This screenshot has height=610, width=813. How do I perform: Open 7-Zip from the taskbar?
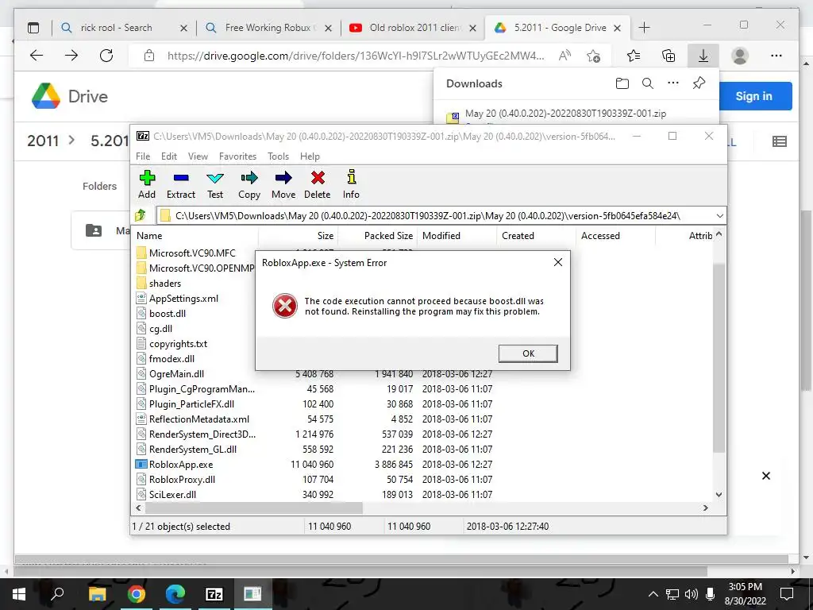click(x=214, y=594)
